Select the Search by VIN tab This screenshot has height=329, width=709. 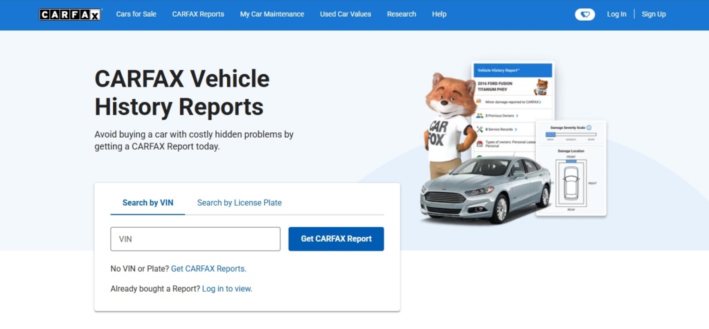pos(147,203)
